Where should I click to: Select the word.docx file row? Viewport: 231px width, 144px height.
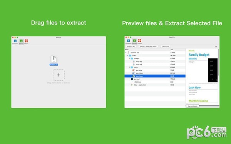(x=155, y=73)
